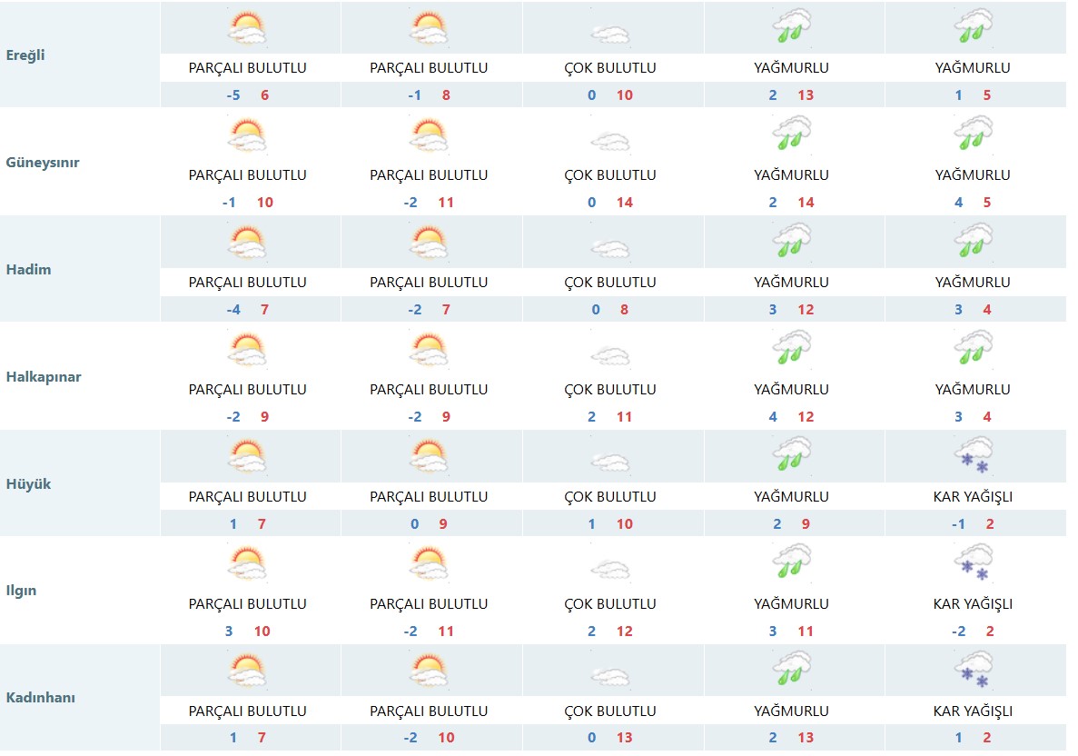Screen dimensions: 1078x756
Task: Select Güneysınır's gray cloud ÇOK BULUTLU icon
Action: coord(610,142)
